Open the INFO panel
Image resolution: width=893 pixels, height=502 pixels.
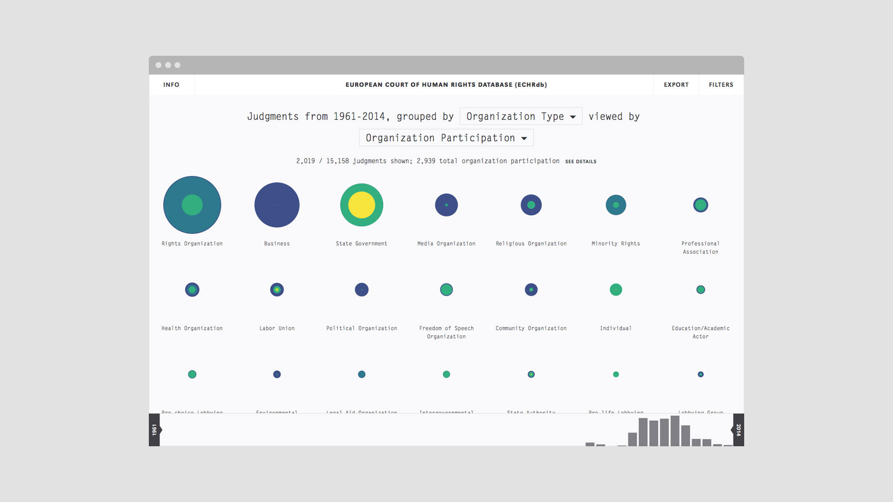171,85
